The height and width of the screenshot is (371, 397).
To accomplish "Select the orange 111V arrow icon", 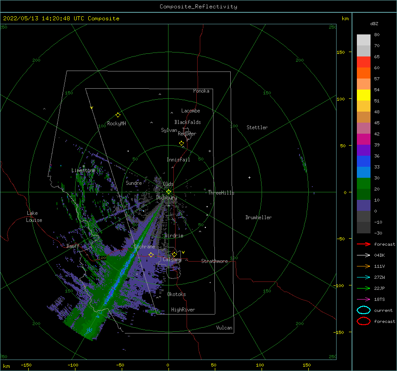I will [363, 266].
